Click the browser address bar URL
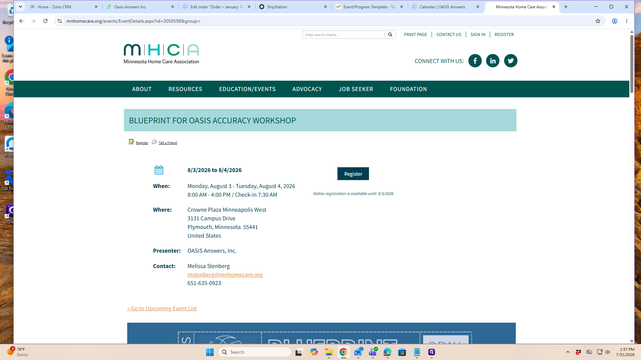This screenshot has width=641, height=360. tap(133, 21)
